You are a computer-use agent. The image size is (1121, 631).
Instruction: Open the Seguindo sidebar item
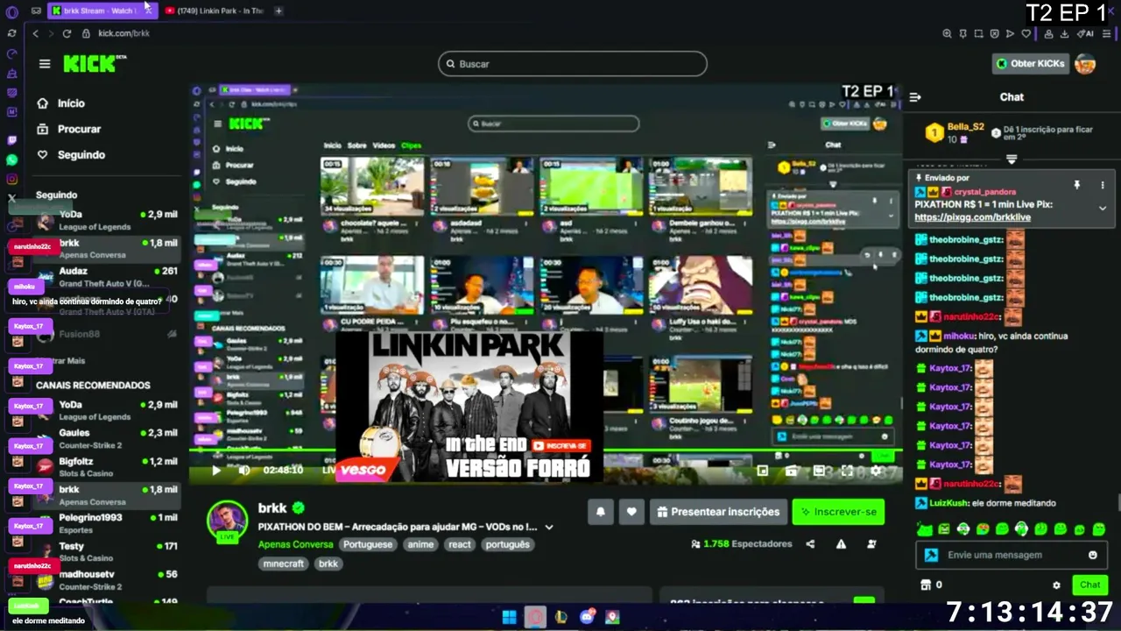coord(70,154)
